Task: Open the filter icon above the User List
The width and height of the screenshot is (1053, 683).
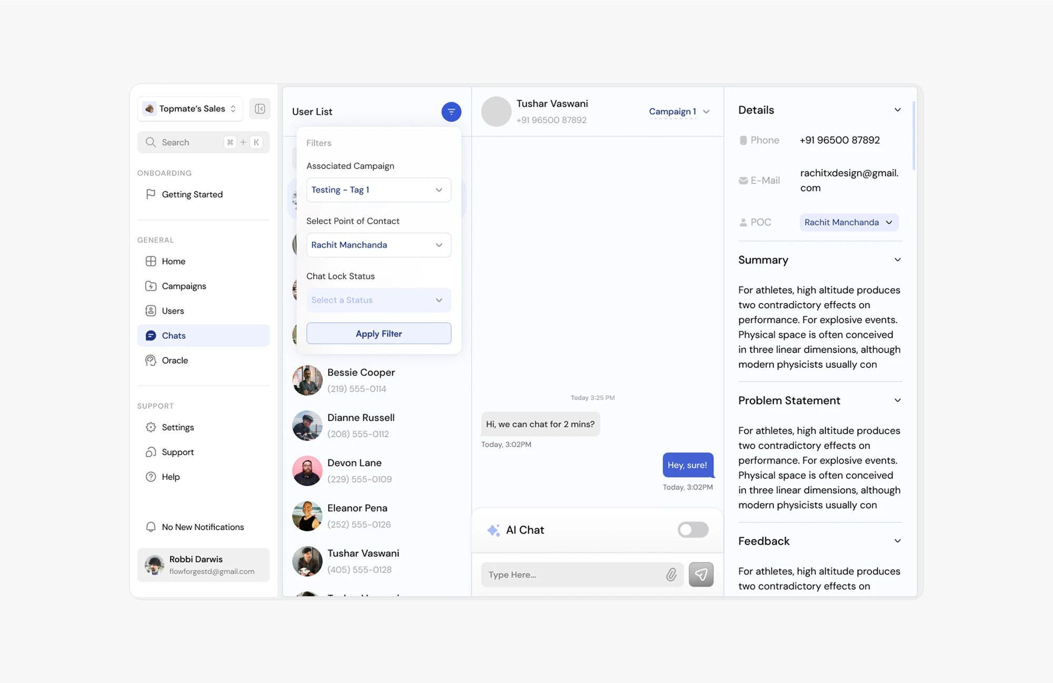Action: pos(451,112)
